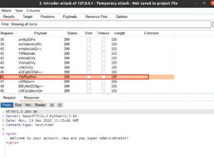This screenshot has height=158, width=214.
Task: Toggle the Timeout checkbox in row 41
Action: point(104,53)
